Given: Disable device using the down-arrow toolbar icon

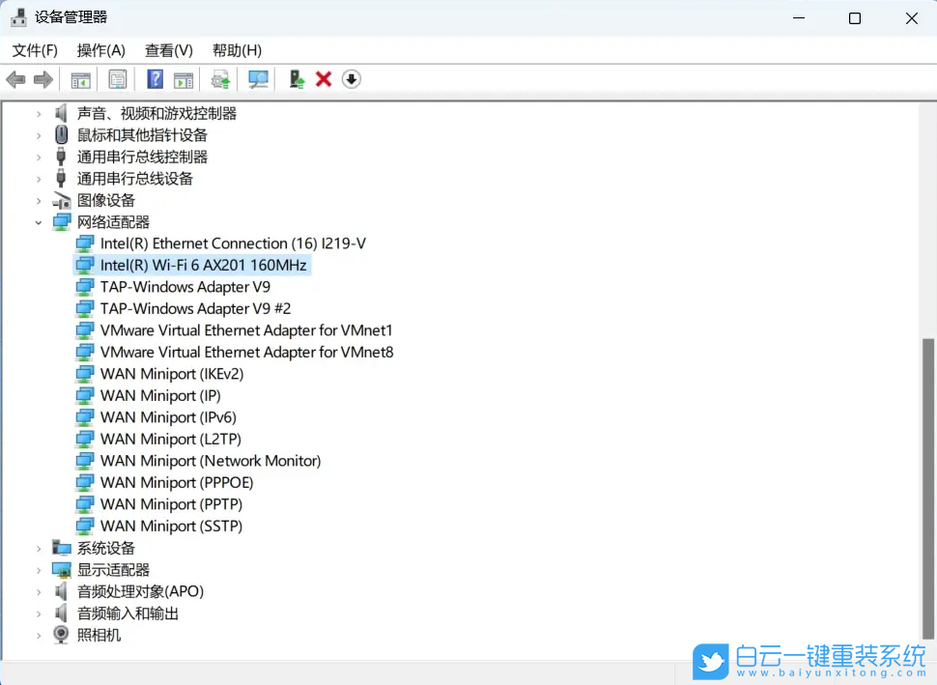Looking at the screenshot, I should point(350,79).
